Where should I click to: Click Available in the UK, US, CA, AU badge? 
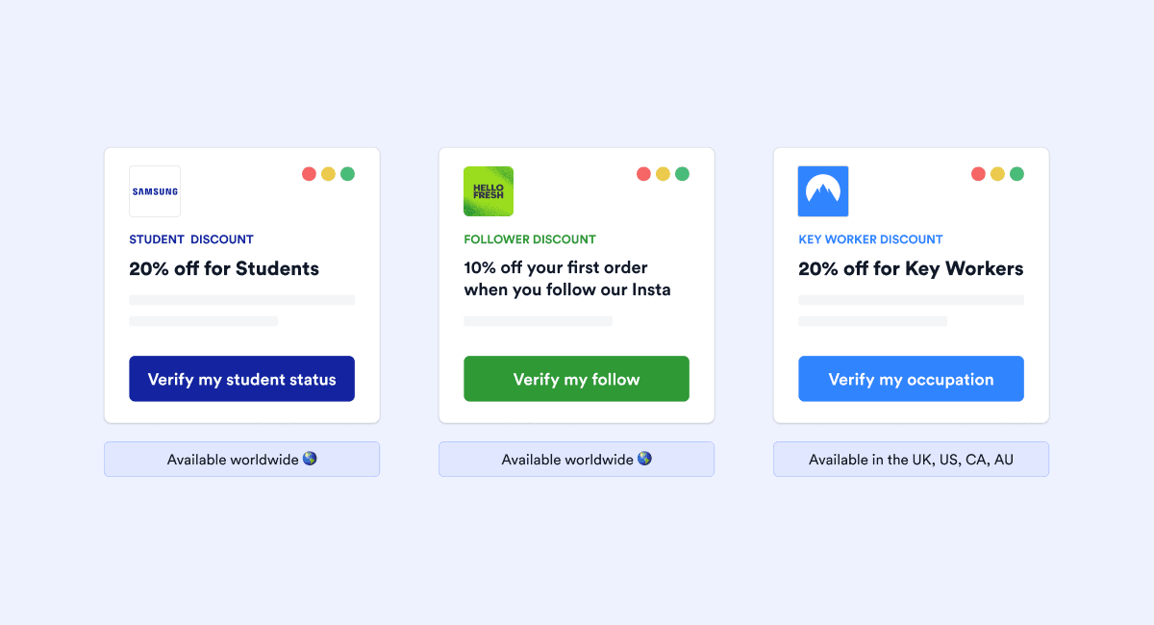[x=912, y=460]
